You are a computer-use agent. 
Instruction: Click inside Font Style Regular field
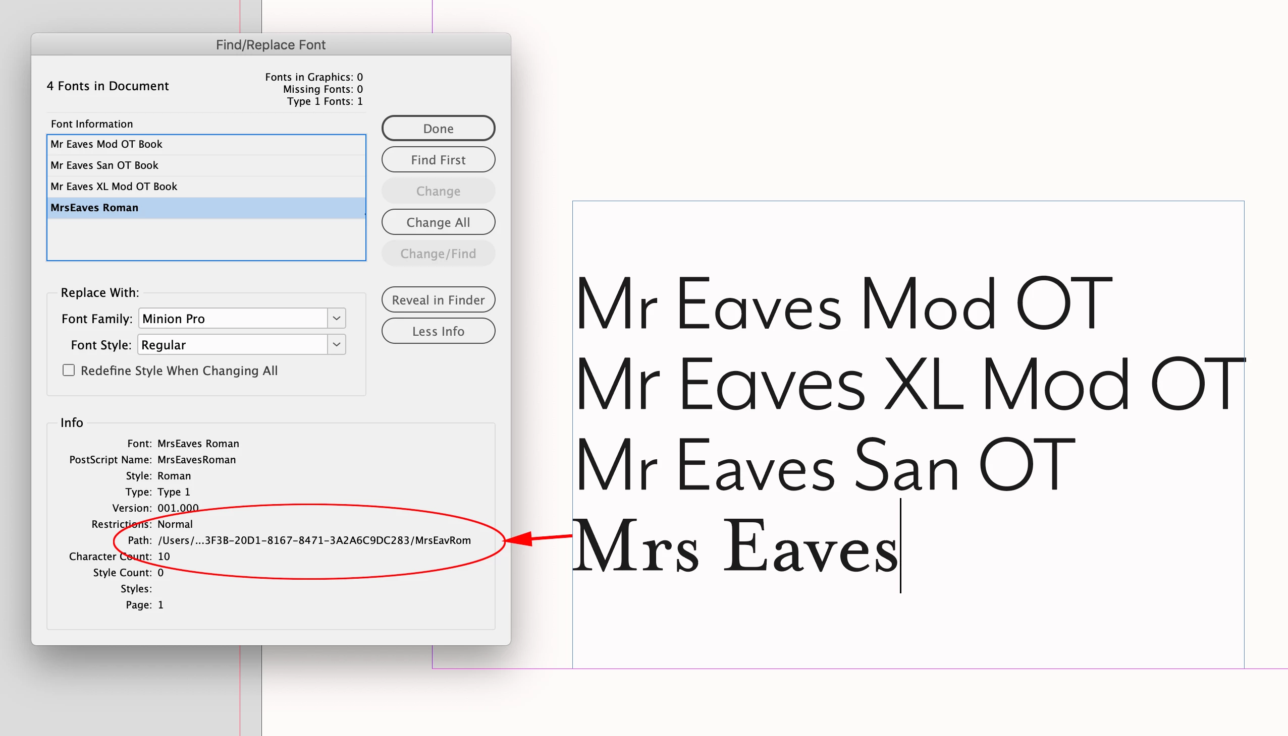[x=233, y=345]
